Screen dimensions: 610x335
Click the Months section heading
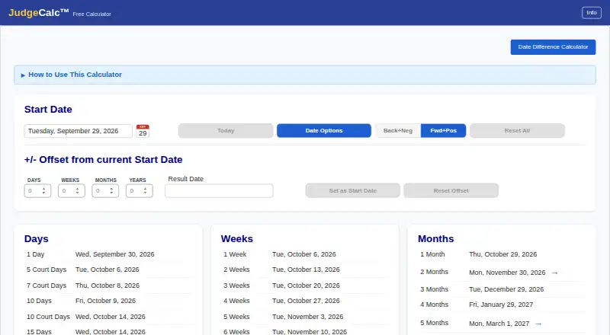(435, 238)
